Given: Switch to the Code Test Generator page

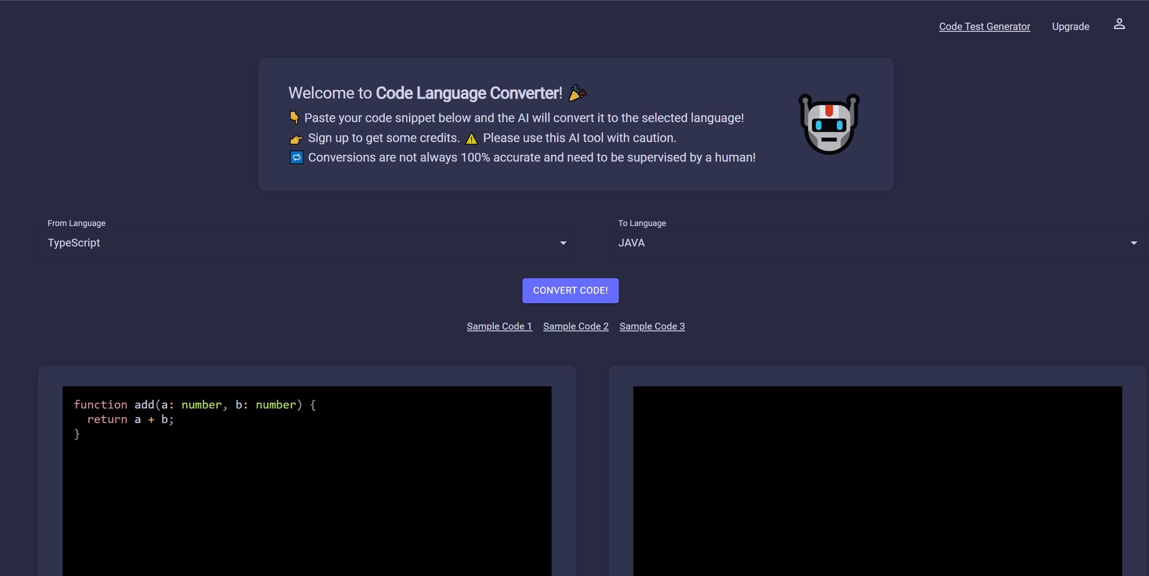Looking at the screenshot, I should (985, 26).
